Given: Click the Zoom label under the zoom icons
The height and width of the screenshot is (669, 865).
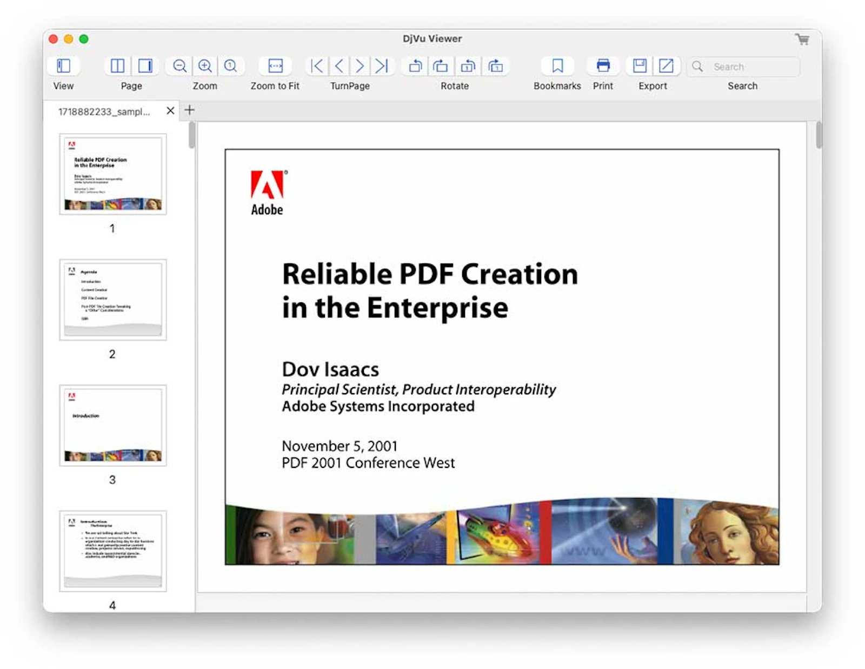Looking at the screenshot, I should coord(205,86).
